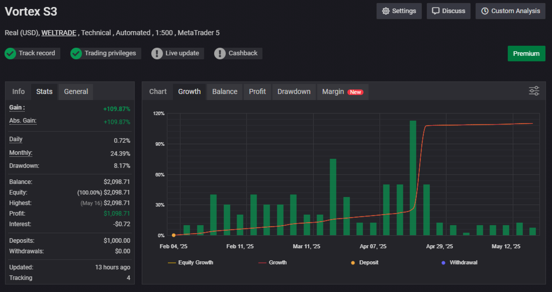Click the Settings gear icon

[386, 11]
